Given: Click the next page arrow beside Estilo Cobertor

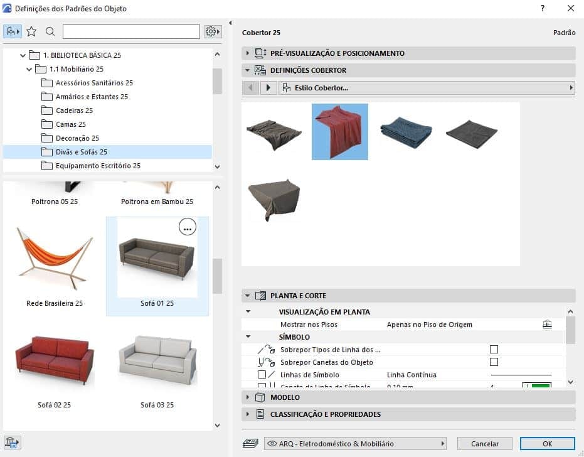Looking at the screenshot, I should click(268, 88).
